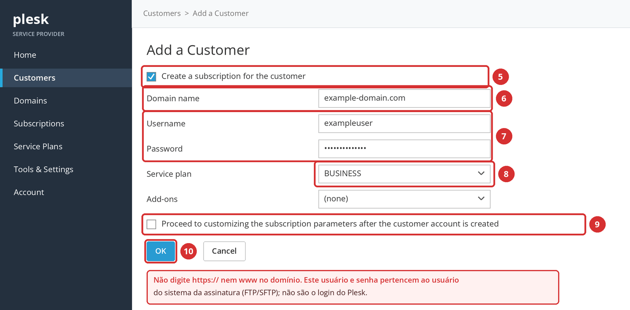630x310 pixels.
Task: Click the Domain name input field
Action: 404,98
